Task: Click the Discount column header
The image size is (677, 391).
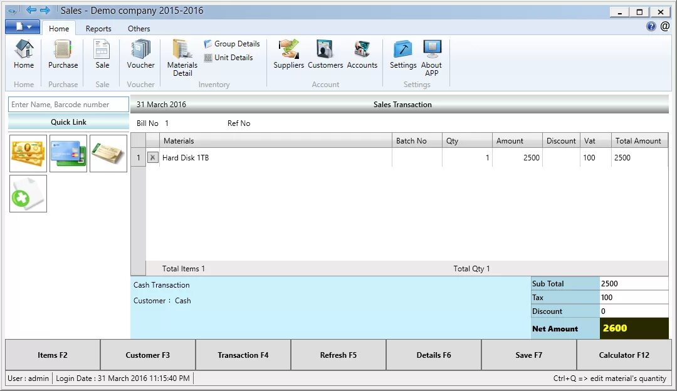Action: tap(561, 141)
